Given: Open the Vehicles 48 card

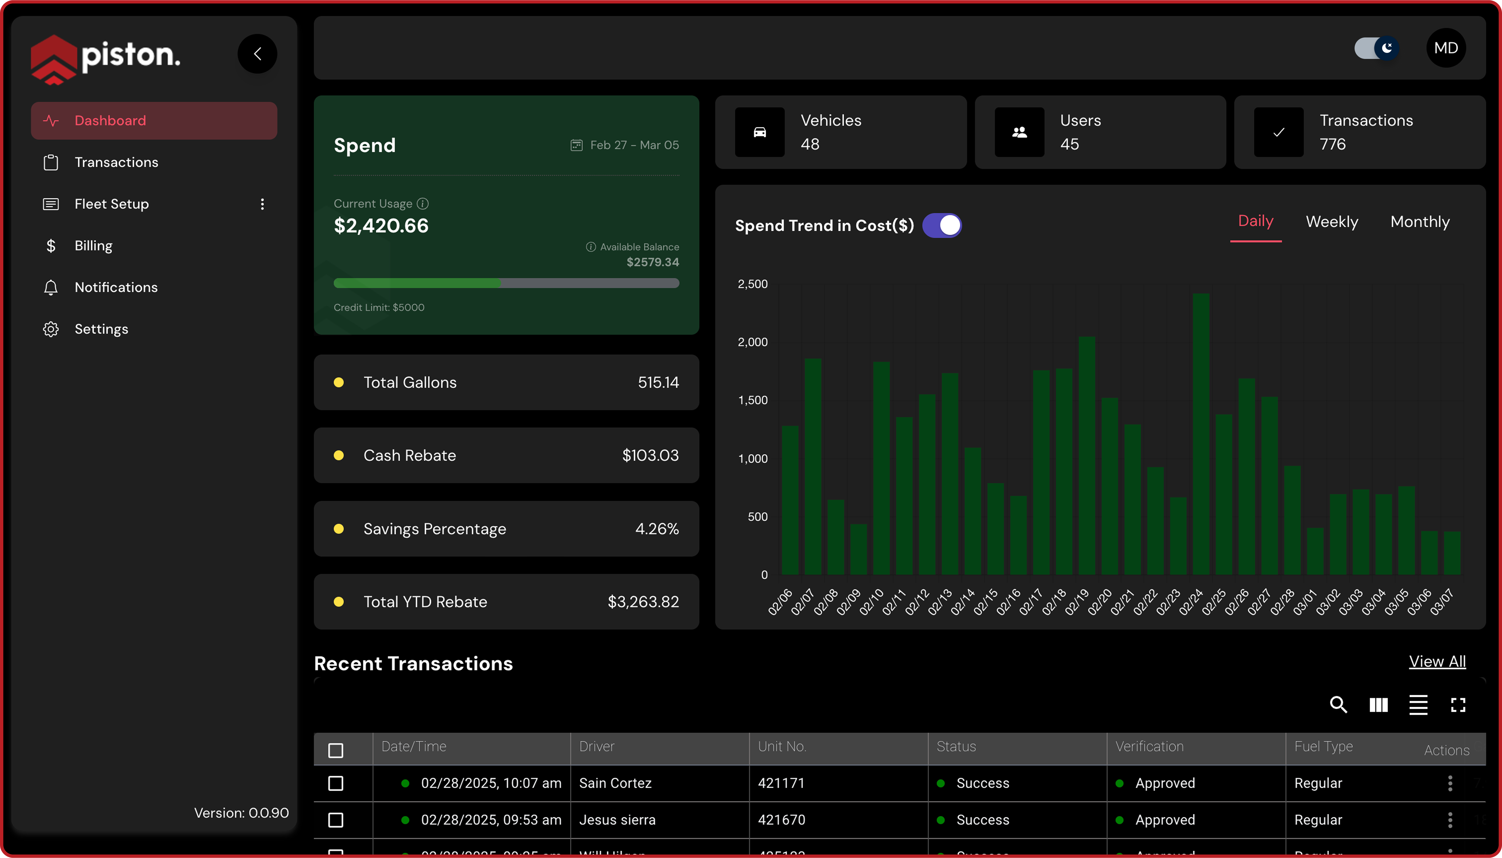Looking at the screenshot, I should (840, 132).
